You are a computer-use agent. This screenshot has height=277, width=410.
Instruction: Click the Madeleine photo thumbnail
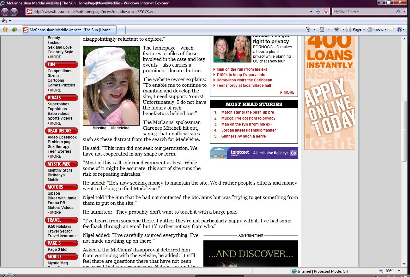point(111,86)
